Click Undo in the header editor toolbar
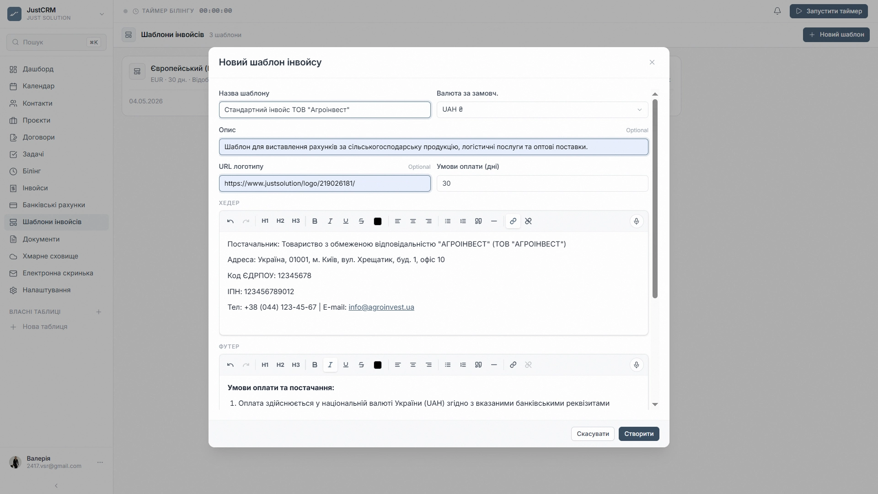878x494 pixels. click(230, 221)
